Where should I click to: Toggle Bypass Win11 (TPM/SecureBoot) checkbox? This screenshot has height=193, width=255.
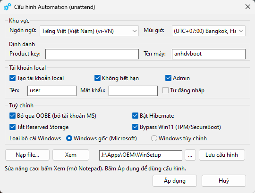135,127
